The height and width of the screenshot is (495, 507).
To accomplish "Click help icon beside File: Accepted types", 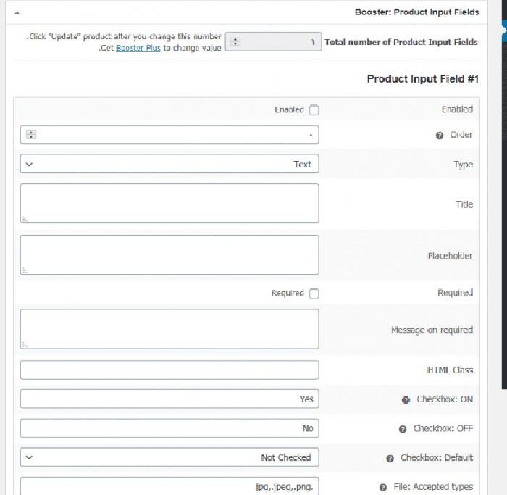I will pyautogui.click(x=383, y=488).
